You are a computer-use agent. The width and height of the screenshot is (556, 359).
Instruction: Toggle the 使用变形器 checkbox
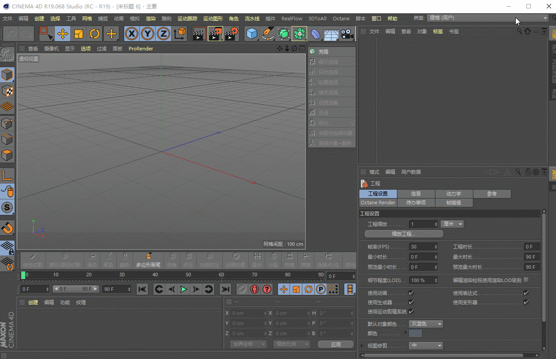(526, 302)
